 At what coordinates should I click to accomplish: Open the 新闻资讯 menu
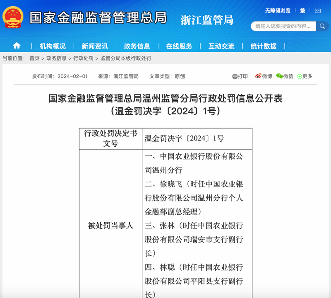(x=95, y=46)
